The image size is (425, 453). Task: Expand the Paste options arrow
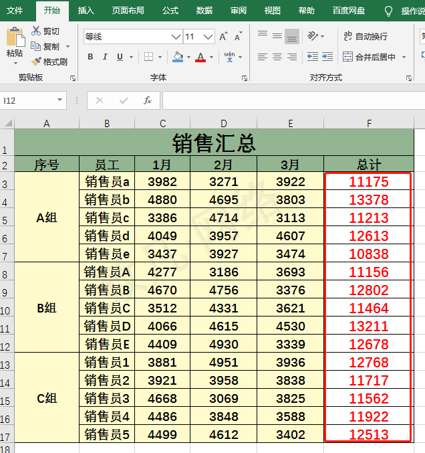click(x=15, y=63)
